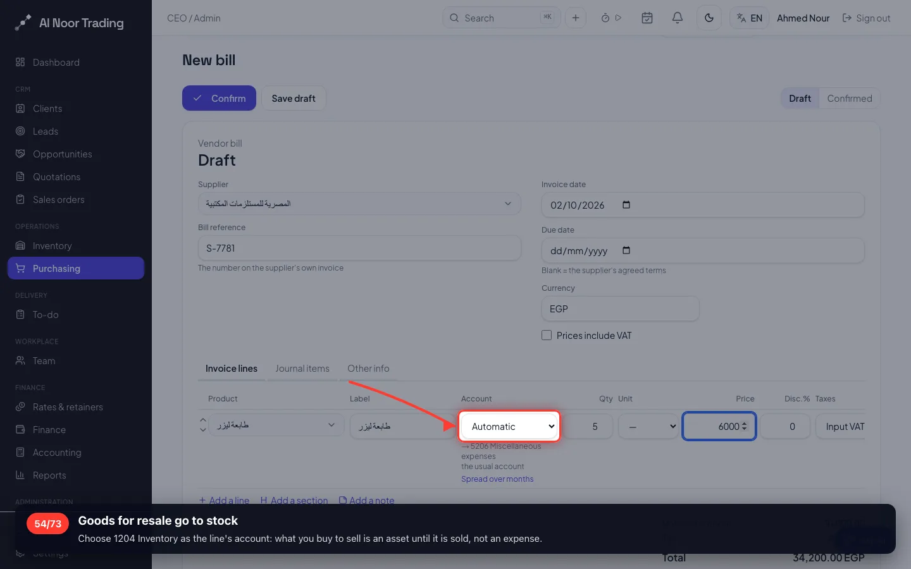Click the Team people icon
The width and height of the screenshot is (911, 569).
(20, 360)
